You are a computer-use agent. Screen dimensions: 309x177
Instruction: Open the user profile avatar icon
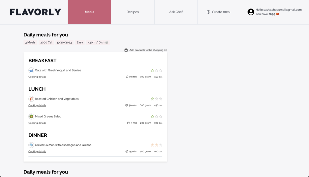[x=251, y=12]
